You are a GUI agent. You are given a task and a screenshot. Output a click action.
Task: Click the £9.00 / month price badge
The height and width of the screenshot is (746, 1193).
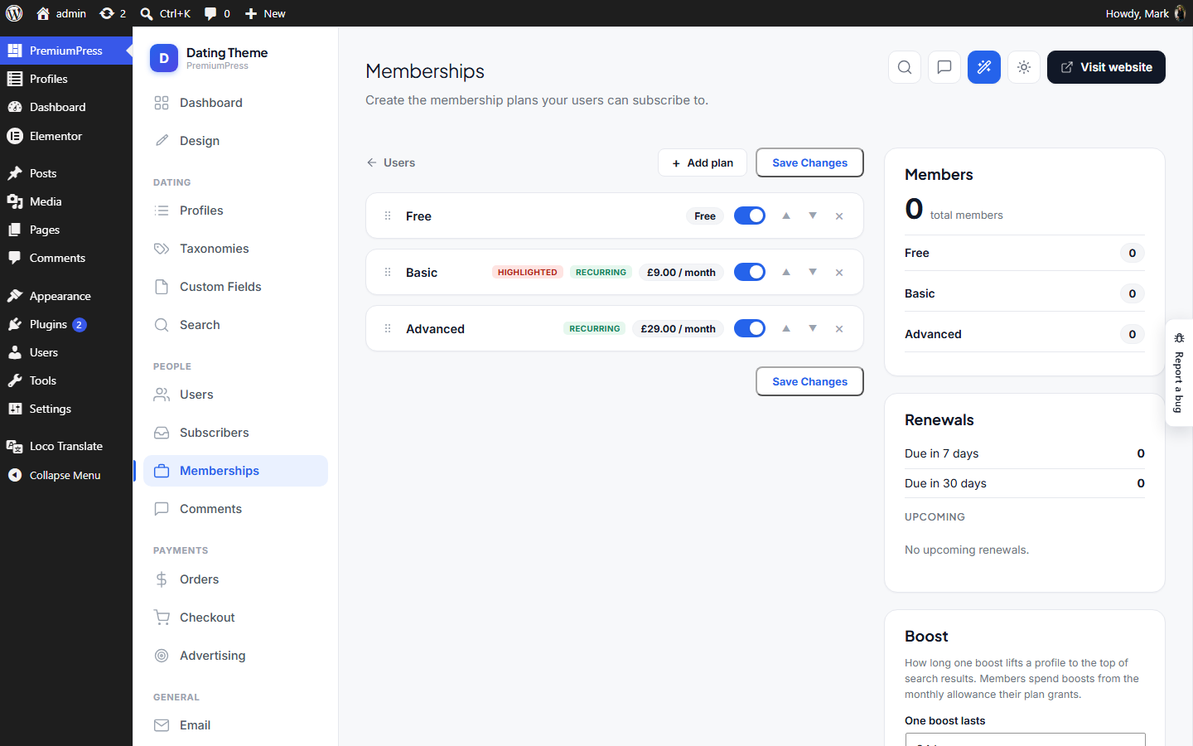pos(681,272)
